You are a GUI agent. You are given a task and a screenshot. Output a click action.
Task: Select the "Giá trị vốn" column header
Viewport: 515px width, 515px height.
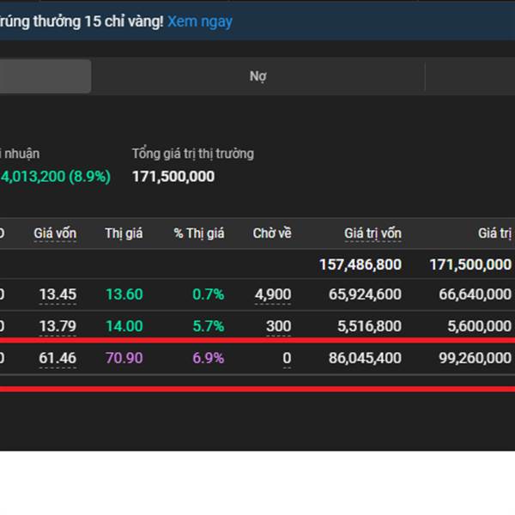pyautogui.click(x=373, y=233)
